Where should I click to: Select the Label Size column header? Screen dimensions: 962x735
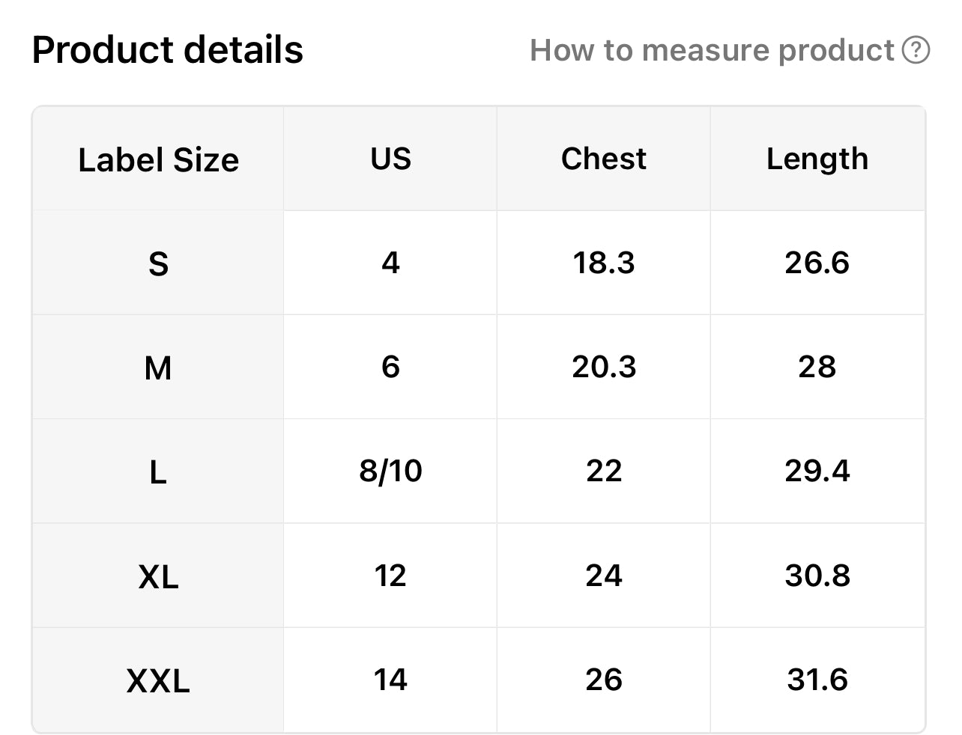coord(158,159)
